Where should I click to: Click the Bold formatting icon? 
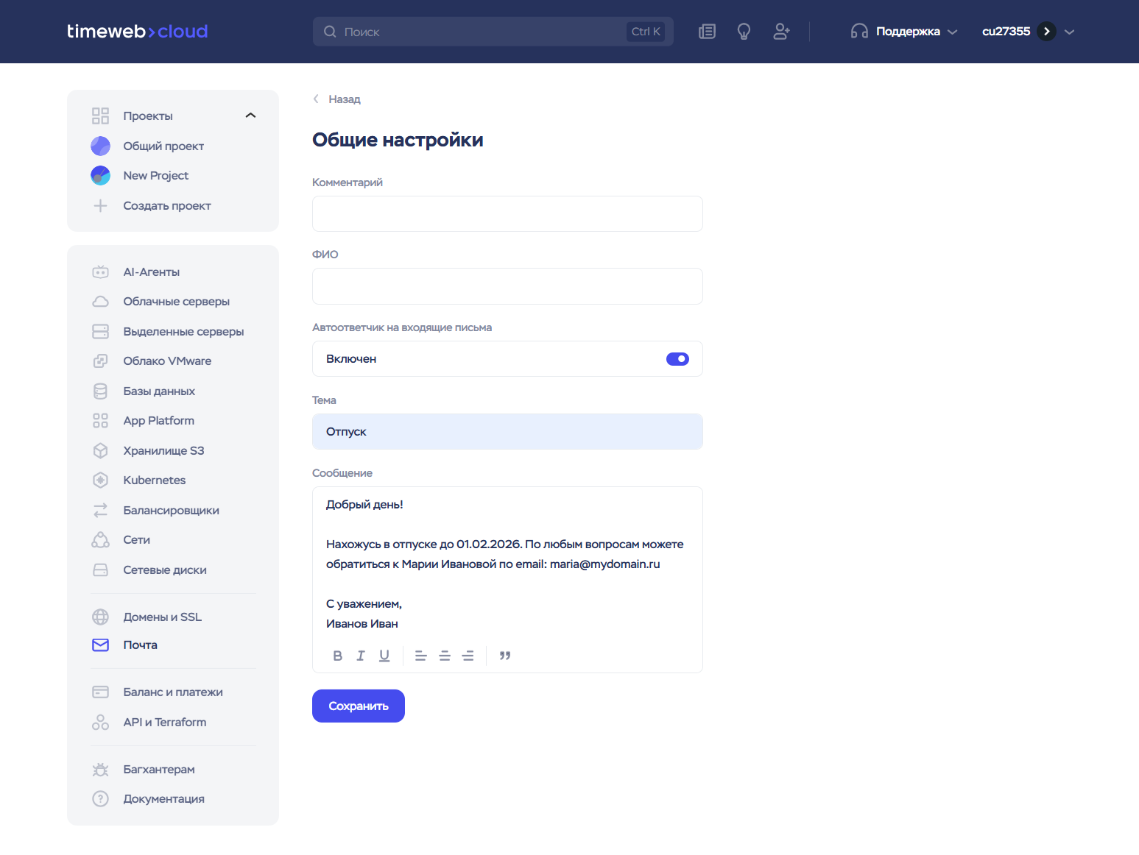pos(337,656)
